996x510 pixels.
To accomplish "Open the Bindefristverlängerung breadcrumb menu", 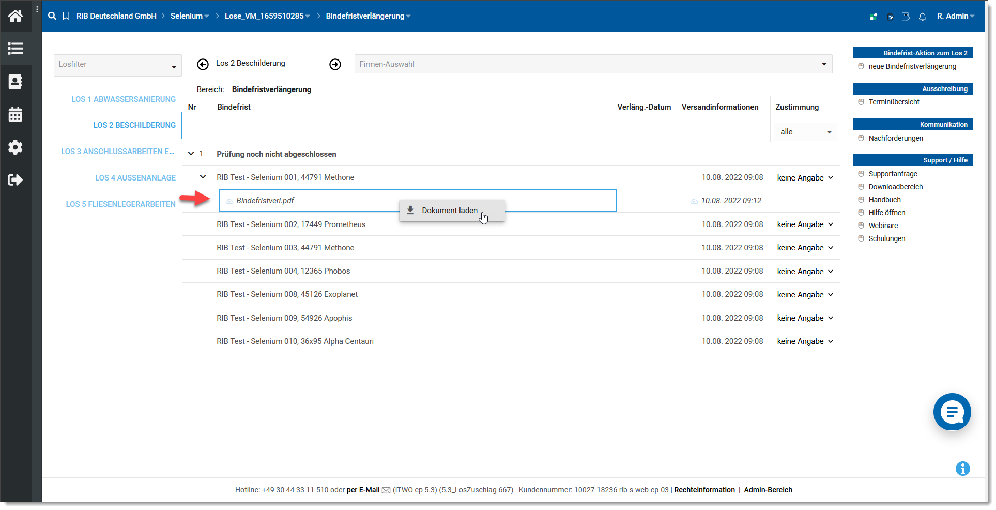I will click(x=368, y=16).
